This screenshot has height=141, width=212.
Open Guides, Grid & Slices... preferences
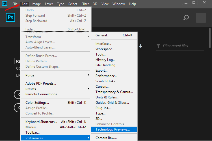click(114, 103)
